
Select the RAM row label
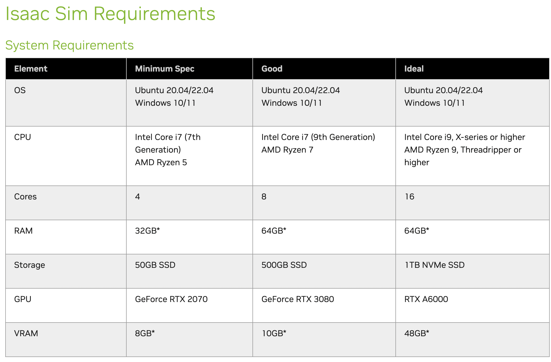coord(23,231)
